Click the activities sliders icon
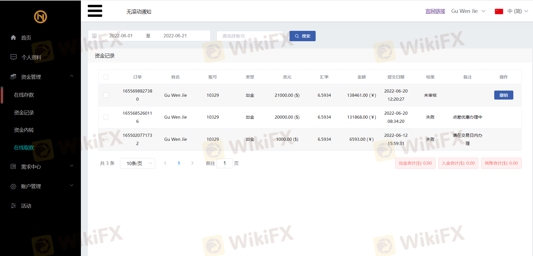Viewport: 533px width, 256px height. coord(13,206)
